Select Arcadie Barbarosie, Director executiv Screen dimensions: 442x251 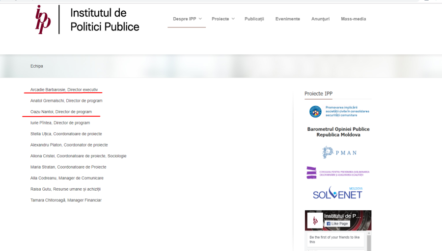point(64,90)
